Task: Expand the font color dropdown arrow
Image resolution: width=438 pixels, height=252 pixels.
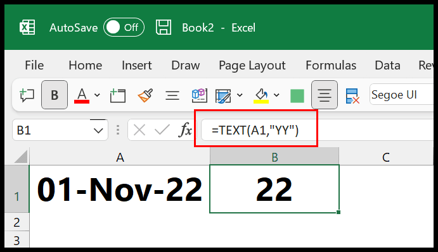Action: pos(97,95)
